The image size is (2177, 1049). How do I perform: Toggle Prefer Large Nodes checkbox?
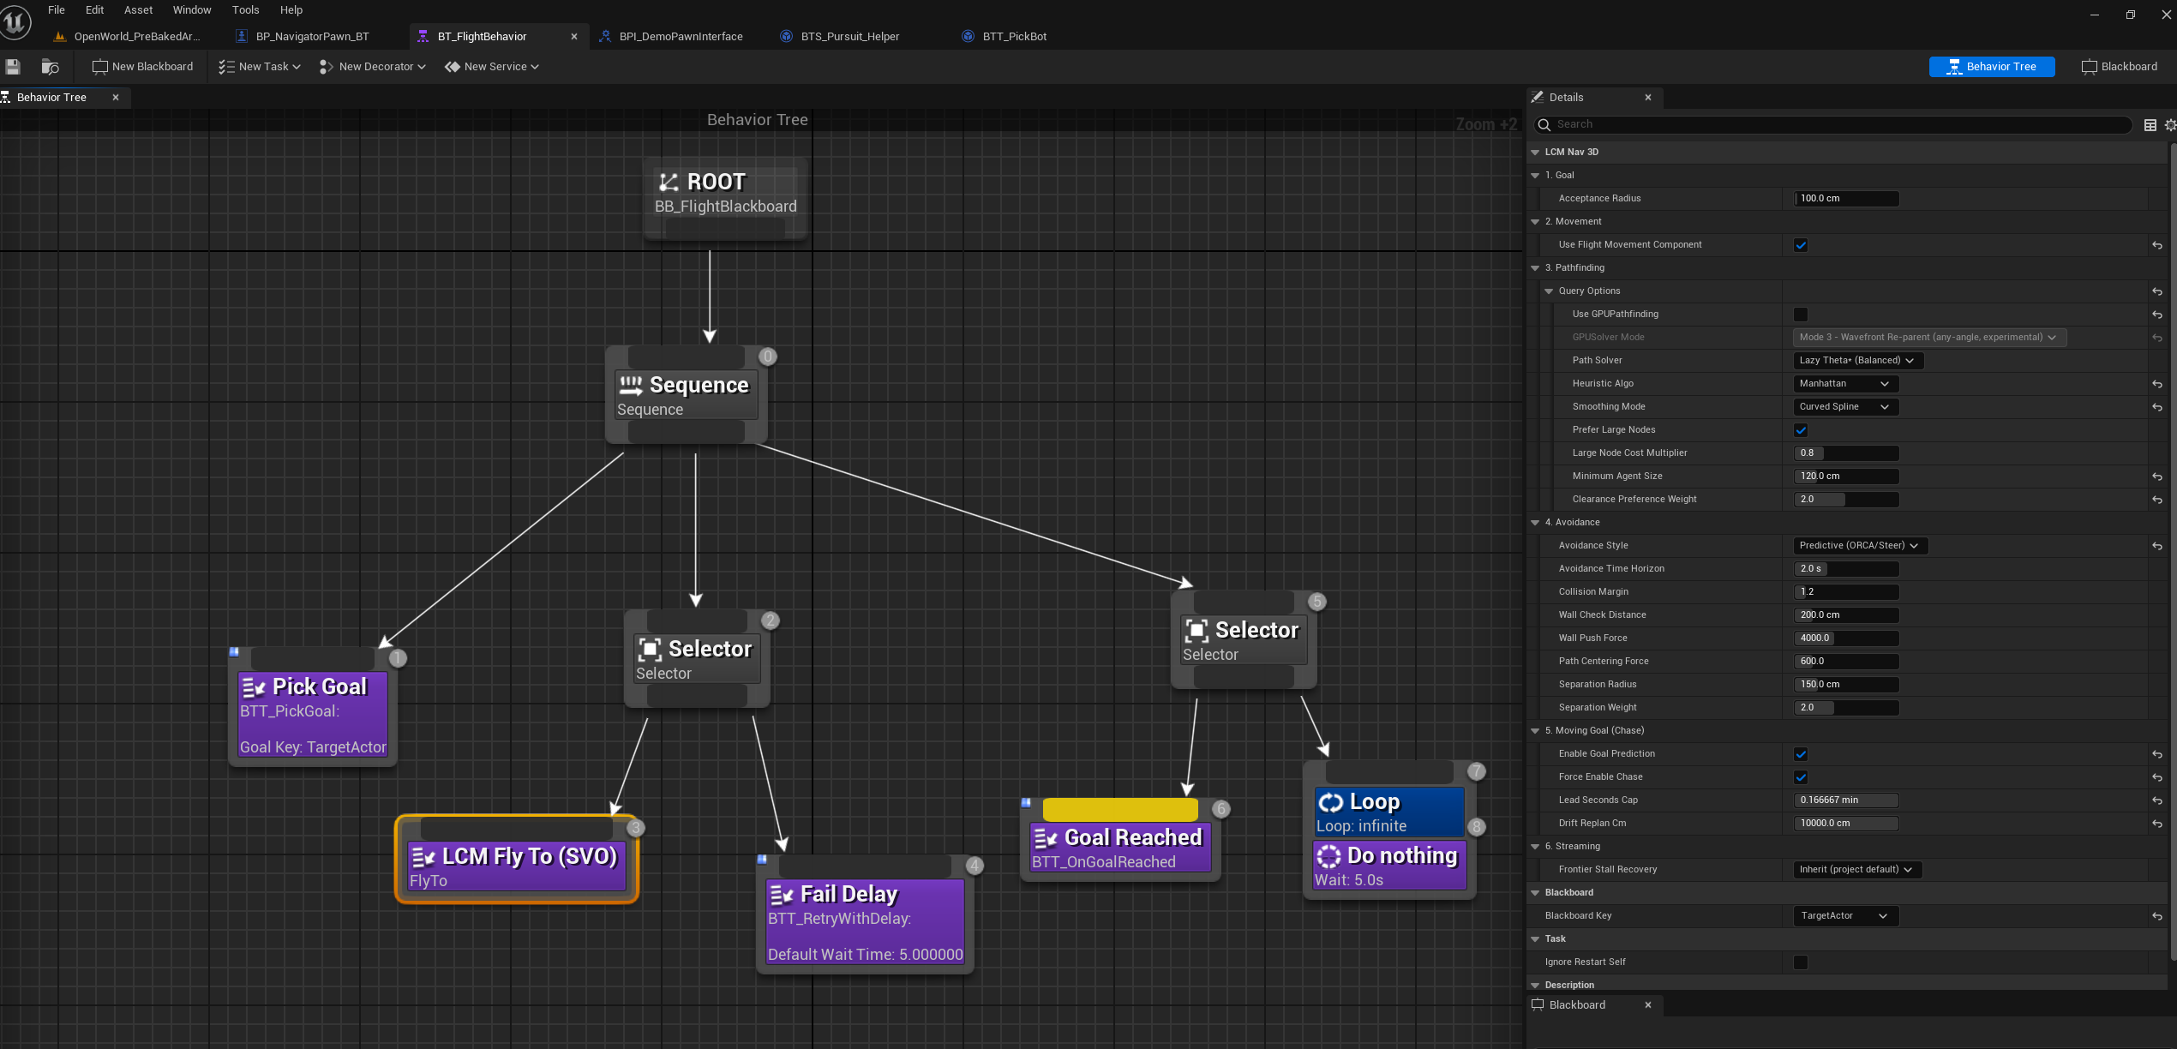pyautogui.click(x=1801, y=430)
